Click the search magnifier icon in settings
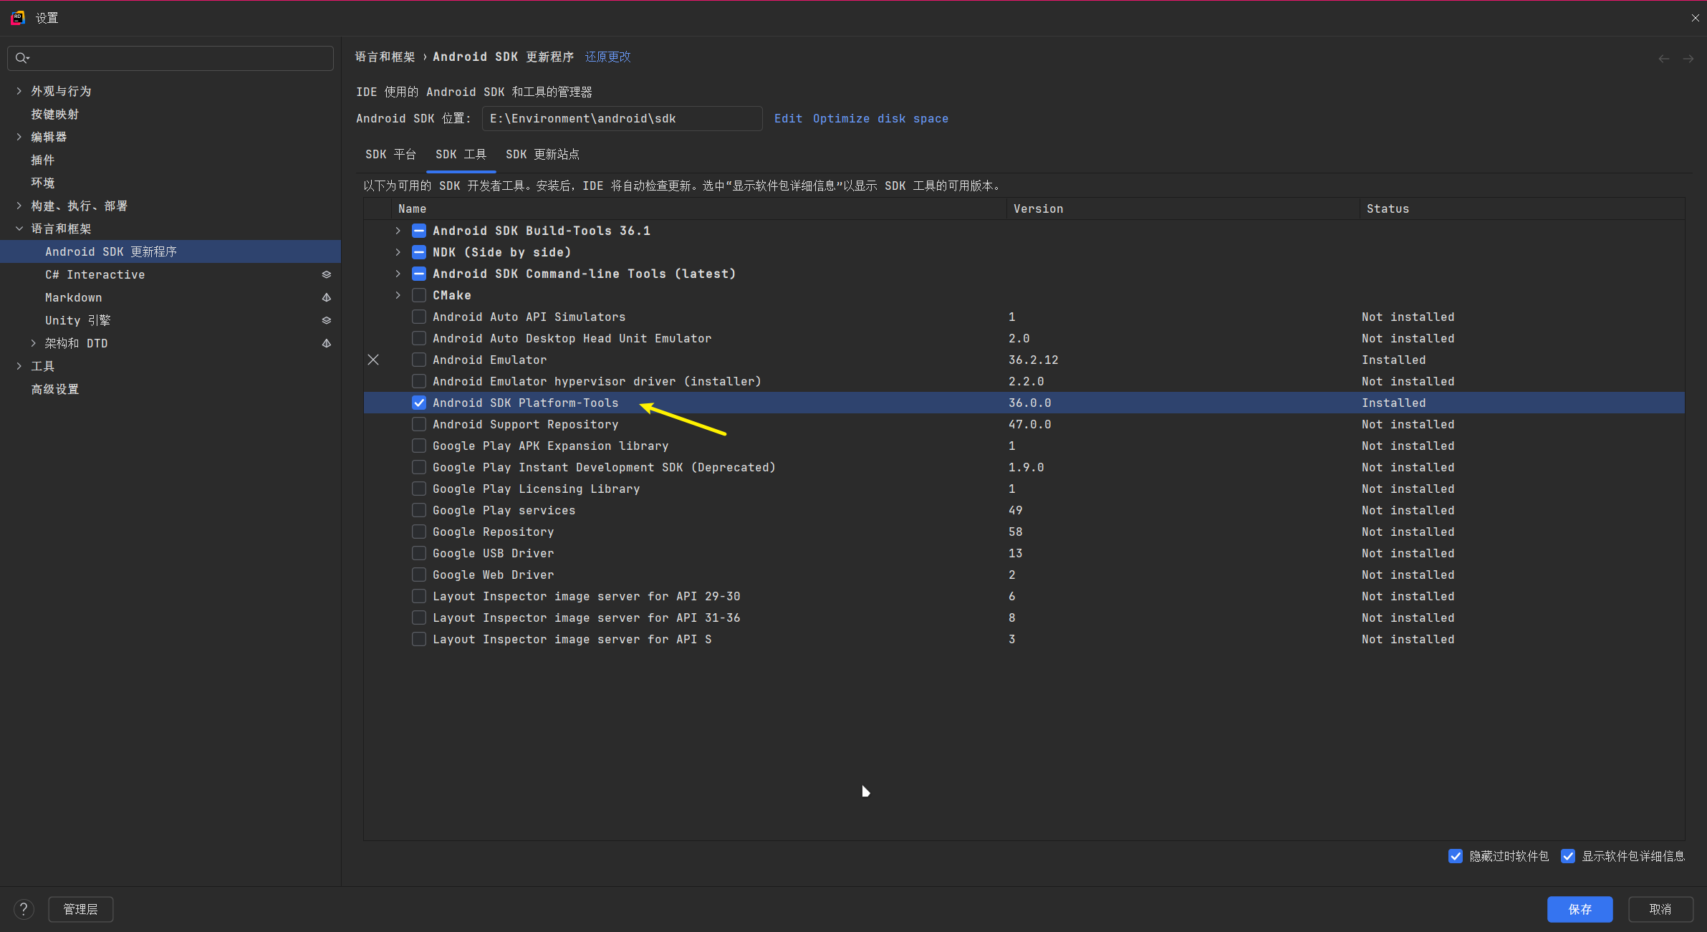1707x932 pixels. tap(21, 58)
